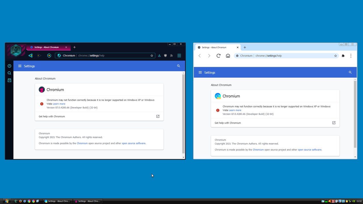This screenshot has width=363, height=204.
Task: Open the cyan hamburger main menu
Action: pyautogui.click(x=179, y=56)
